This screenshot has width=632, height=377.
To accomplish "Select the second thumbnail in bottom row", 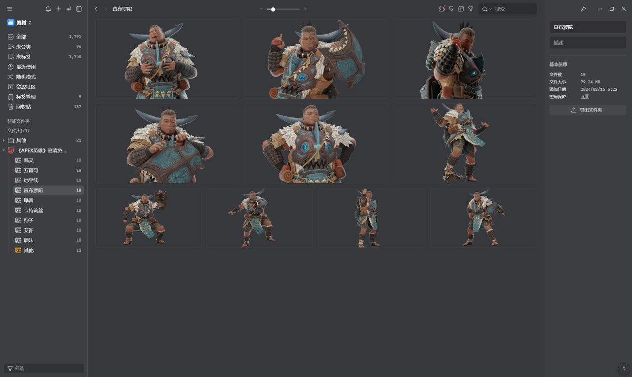I will 259,218.
